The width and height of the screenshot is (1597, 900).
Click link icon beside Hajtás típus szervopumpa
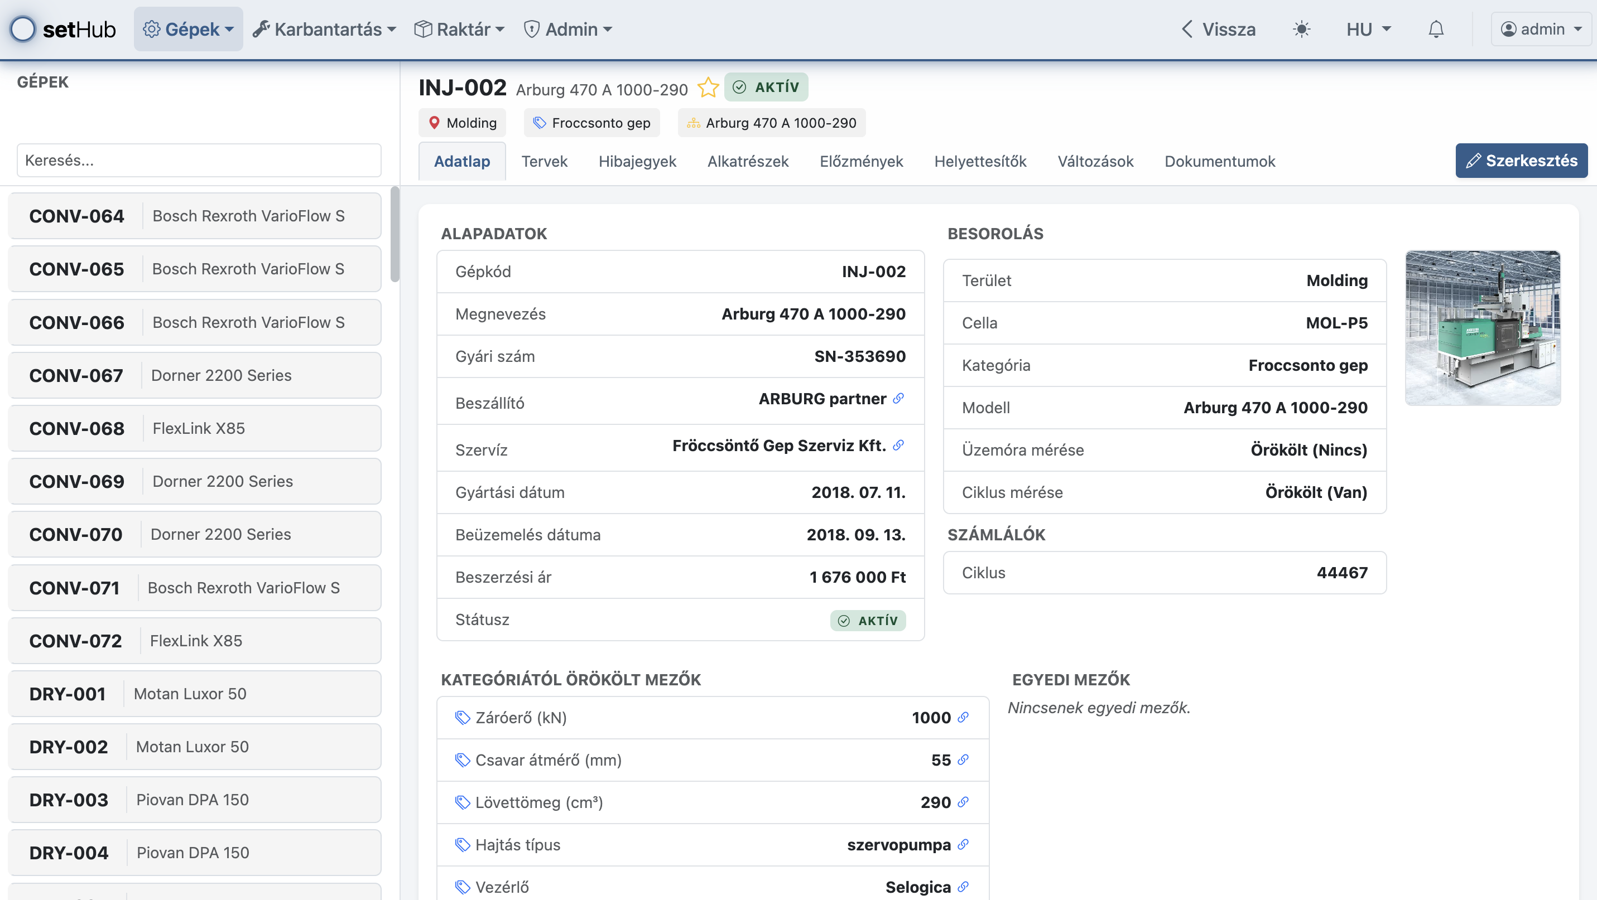963,845
